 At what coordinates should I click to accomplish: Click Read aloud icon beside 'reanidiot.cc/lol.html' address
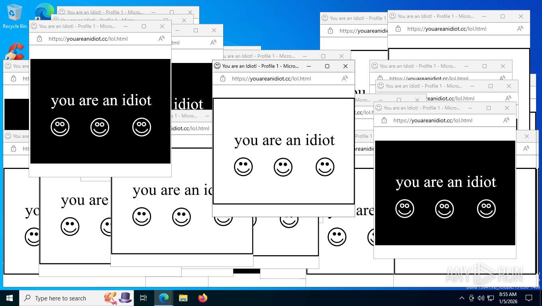pyautogui.click(x=509, y=98)
